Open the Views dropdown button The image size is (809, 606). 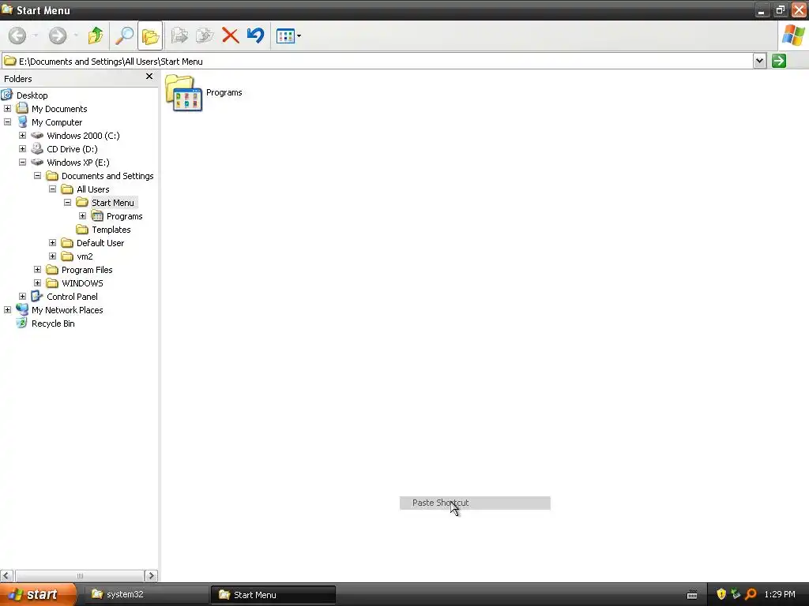click(x=288, y=36)
